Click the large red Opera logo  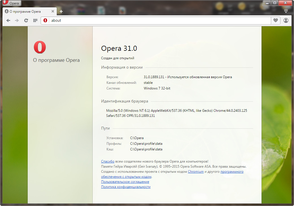pyautogui.click(x=40, y=47)
